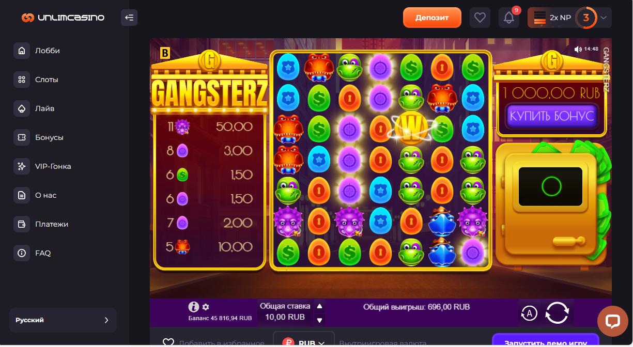Click the orange Депозит button

(x=432, y=18)
